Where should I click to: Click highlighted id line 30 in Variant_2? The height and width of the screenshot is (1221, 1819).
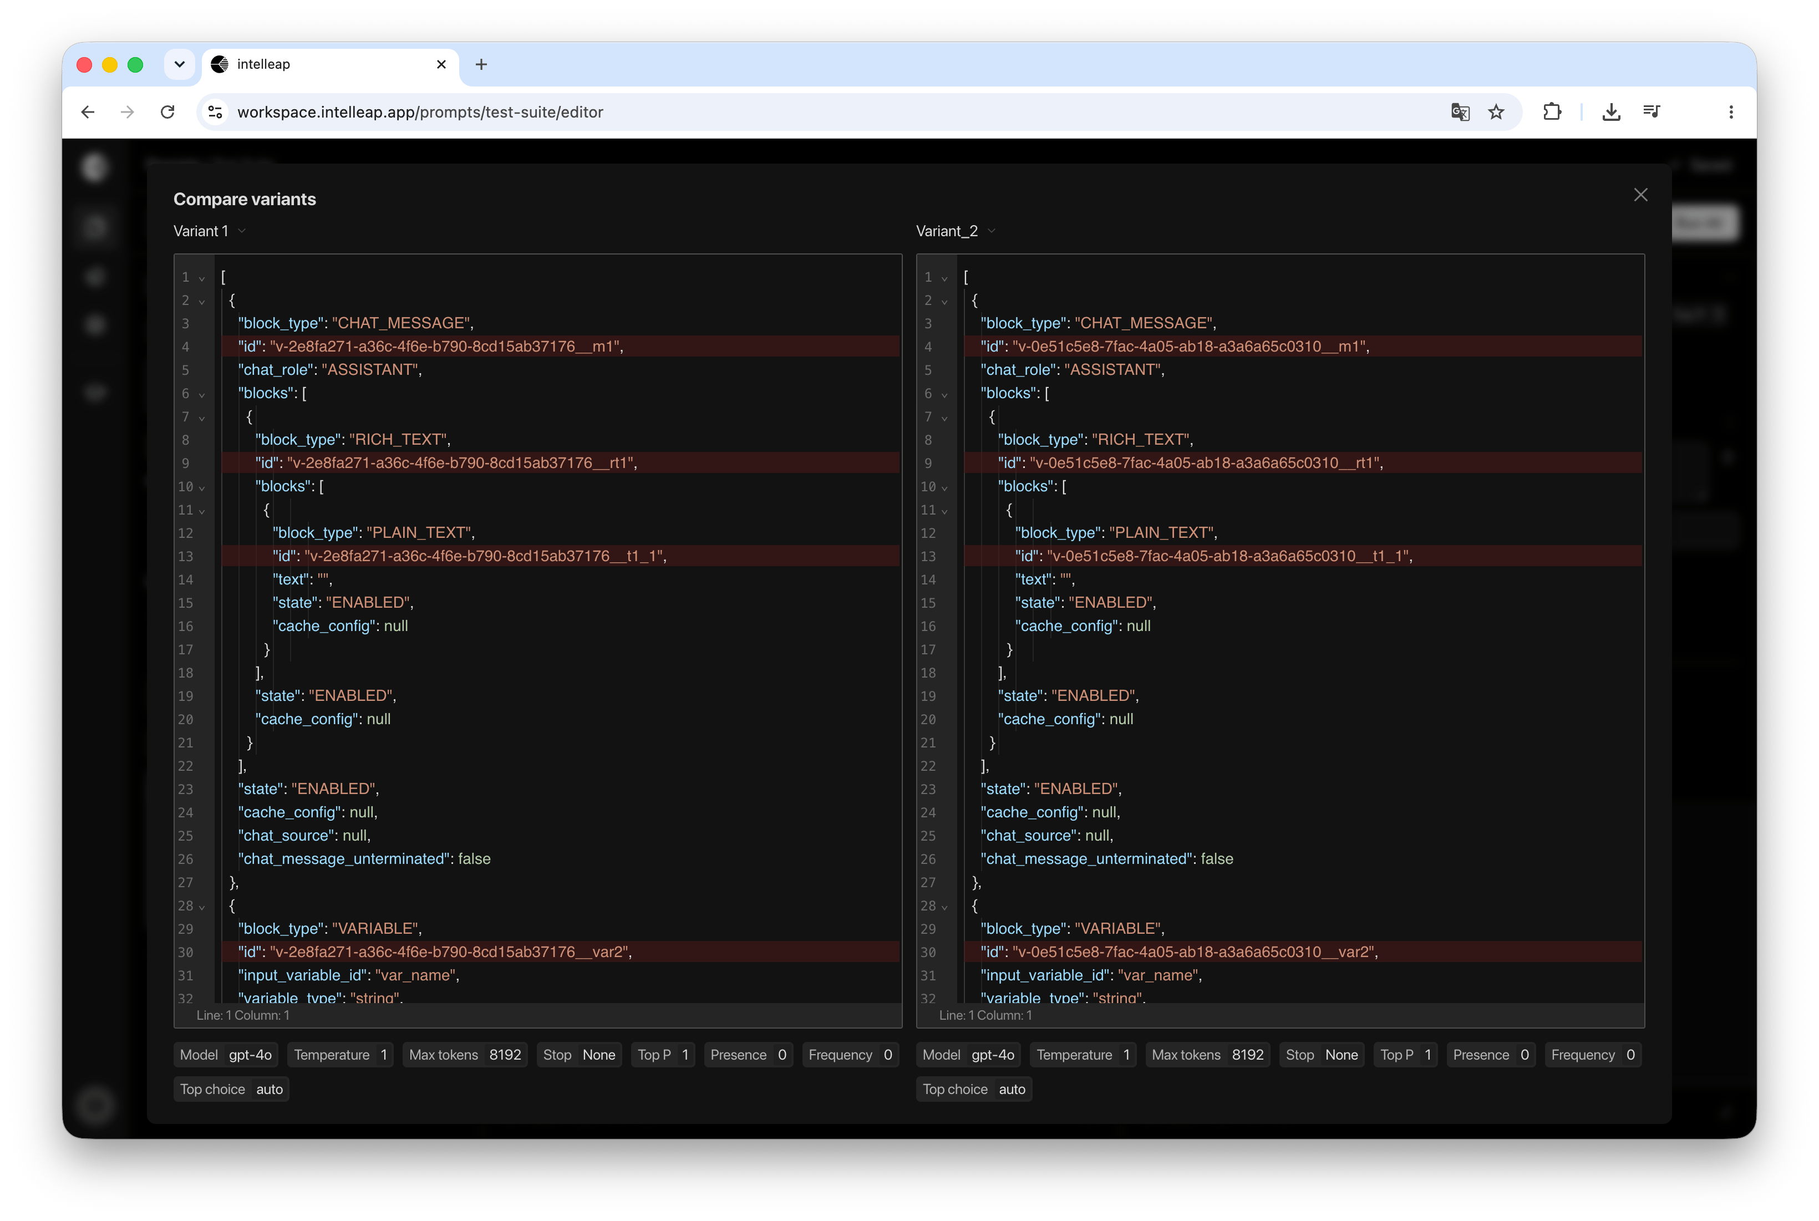[1303, 952]
